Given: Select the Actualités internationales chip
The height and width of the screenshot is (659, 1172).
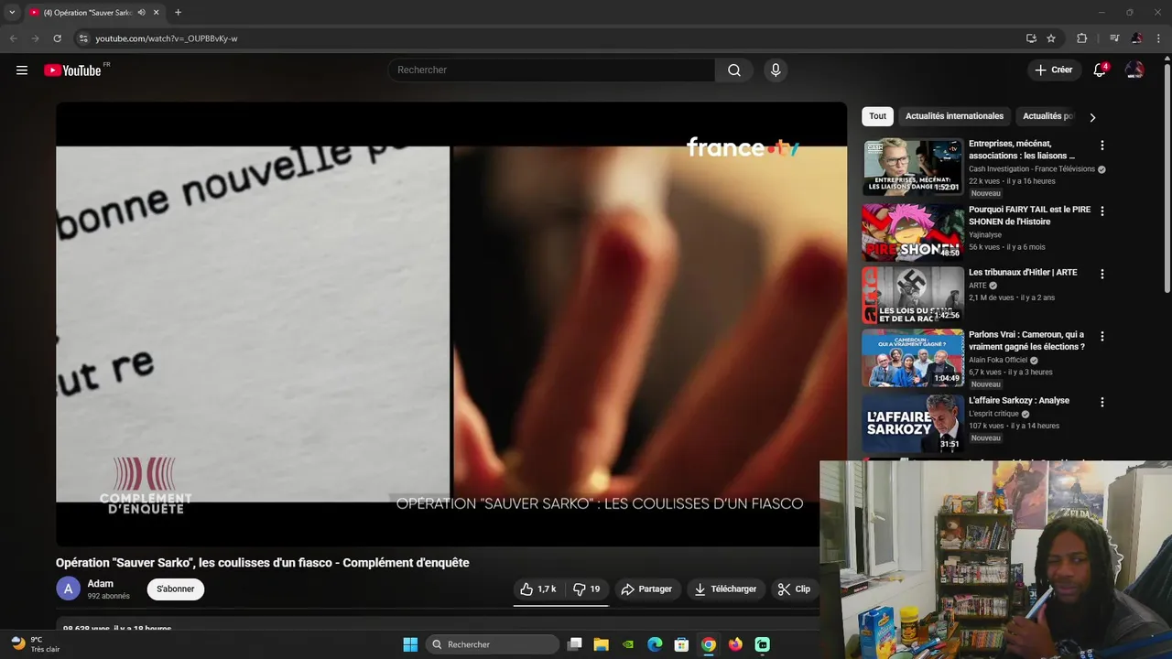Looking at the screenshot, I should point(954,116).
